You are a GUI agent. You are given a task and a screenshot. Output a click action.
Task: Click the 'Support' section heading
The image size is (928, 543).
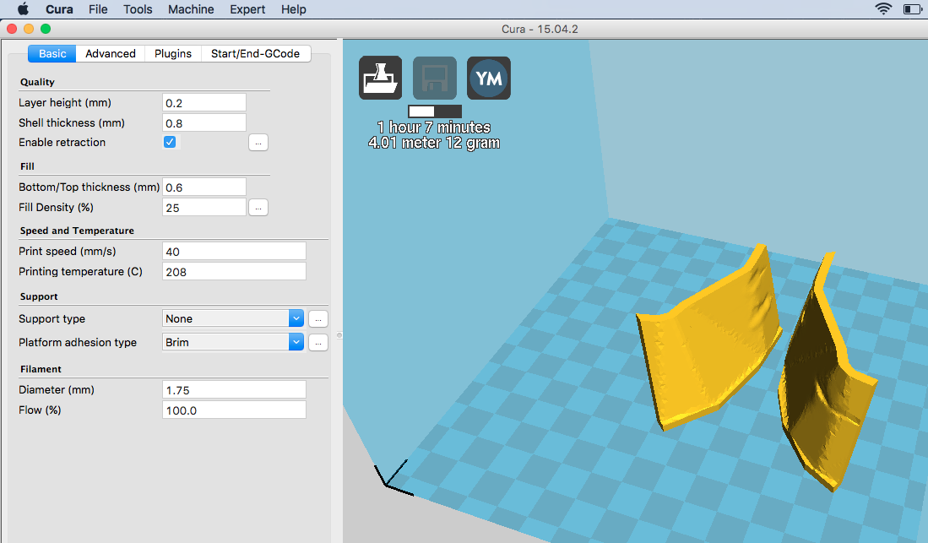pyautogui.click(x=39, y=296)
